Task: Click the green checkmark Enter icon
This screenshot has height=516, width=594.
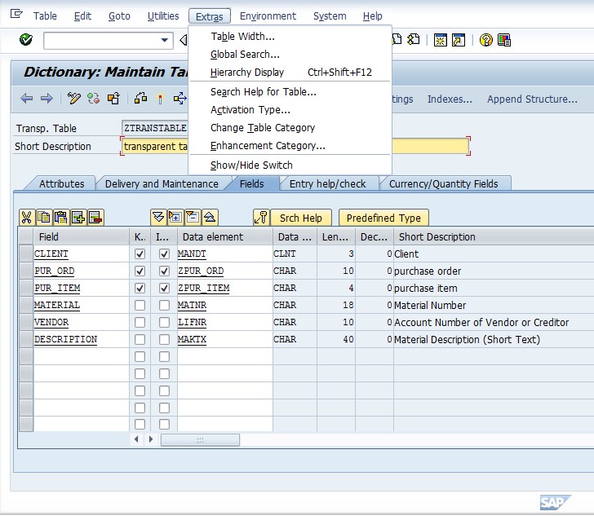Action: pyautogui.click(x=26, y=40)
